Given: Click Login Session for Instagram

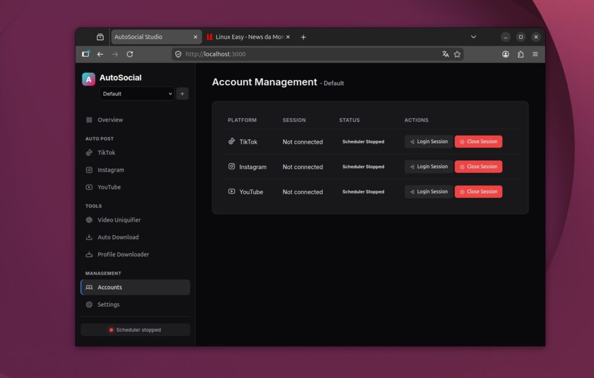Looking at the screenshot, I should click(x=429, y=166).
